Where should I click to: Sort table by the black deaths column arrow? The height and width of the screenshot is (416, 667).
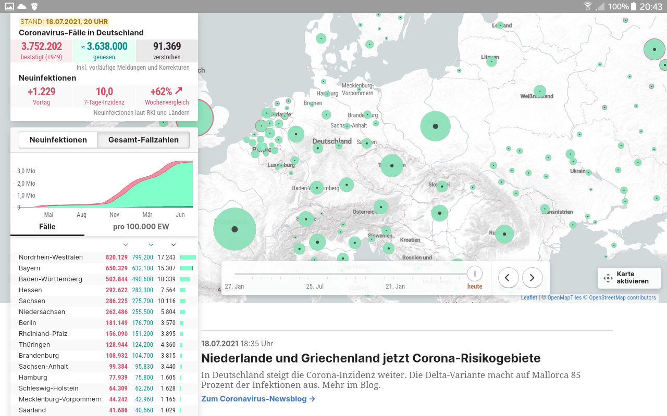click(x=174, y=244)
